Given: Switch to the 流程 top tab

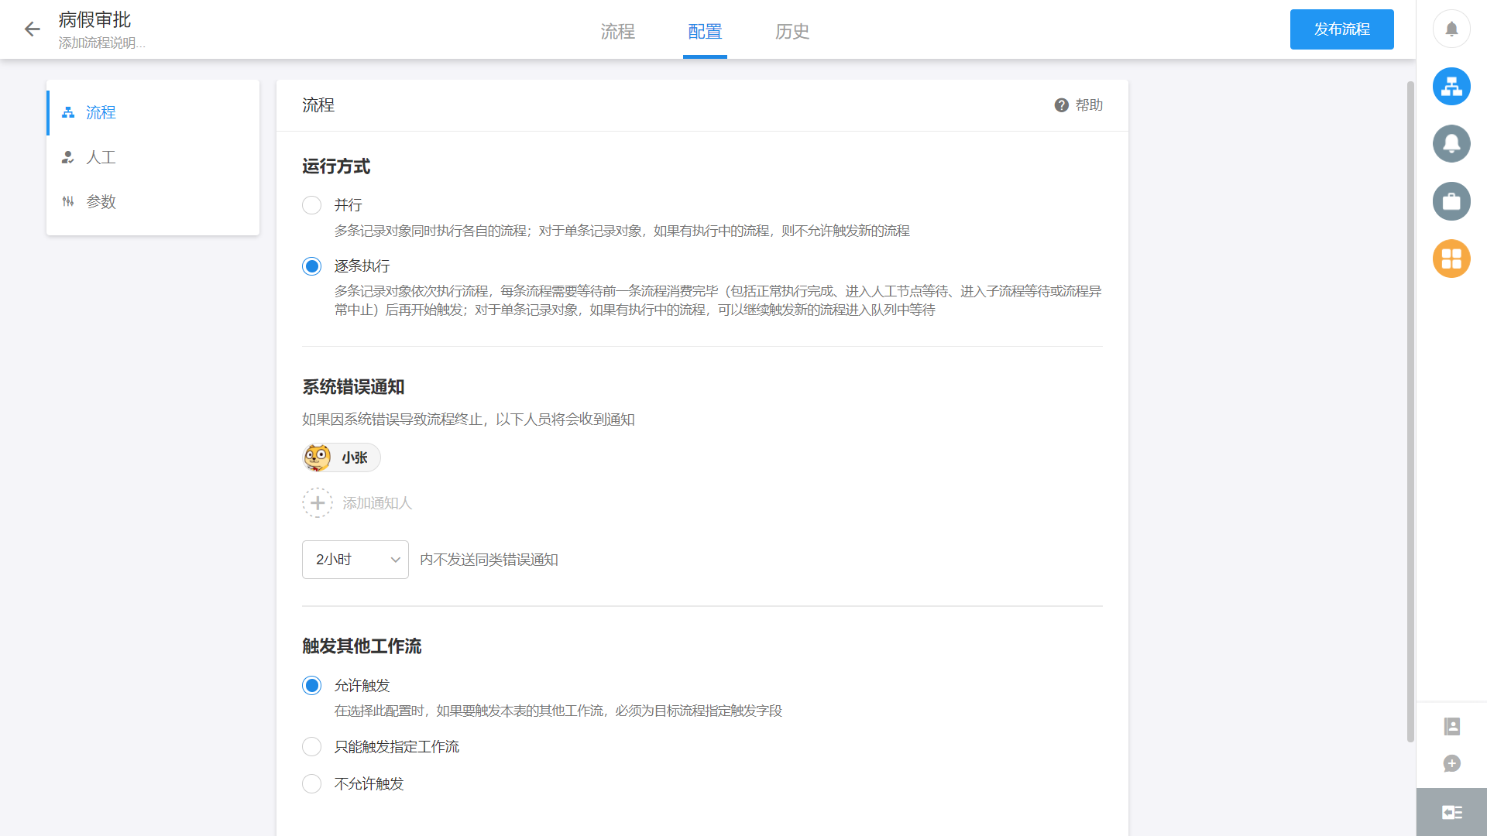Looking at the screenshot, I should pos(617,32).
